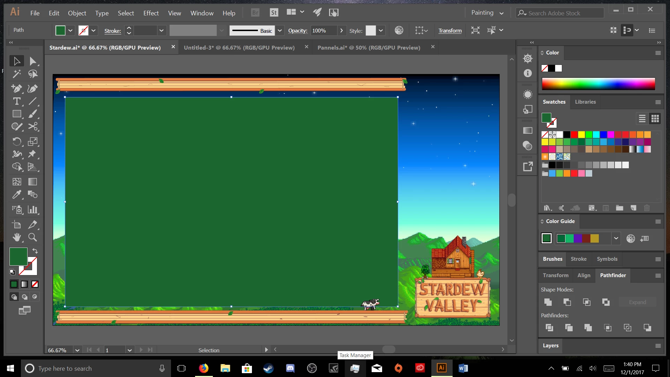This screenshot has height=377, width=670.
Task: Select the Direct Selection tool
Action: 32,61
